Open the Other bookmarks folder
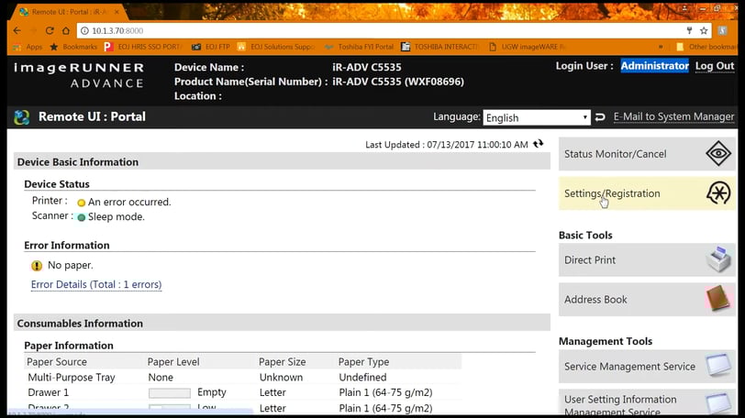This screenshot has height=418, width=745. [707, 47]
